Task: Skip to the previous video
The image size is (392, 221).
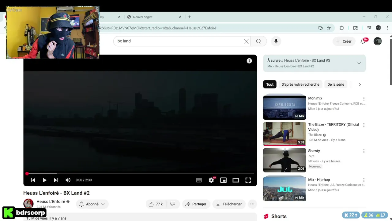Action: tap(33, 180)
